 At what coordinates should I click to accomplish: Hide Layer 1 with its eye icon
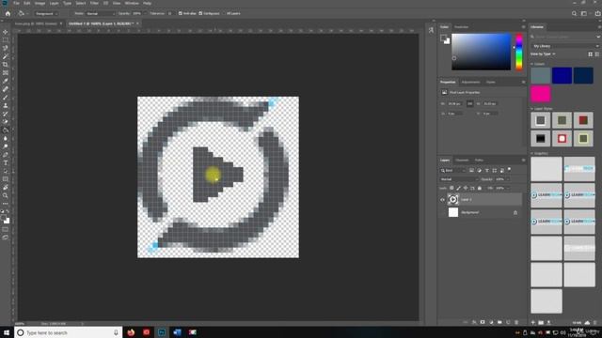click(x=442, y=200)
